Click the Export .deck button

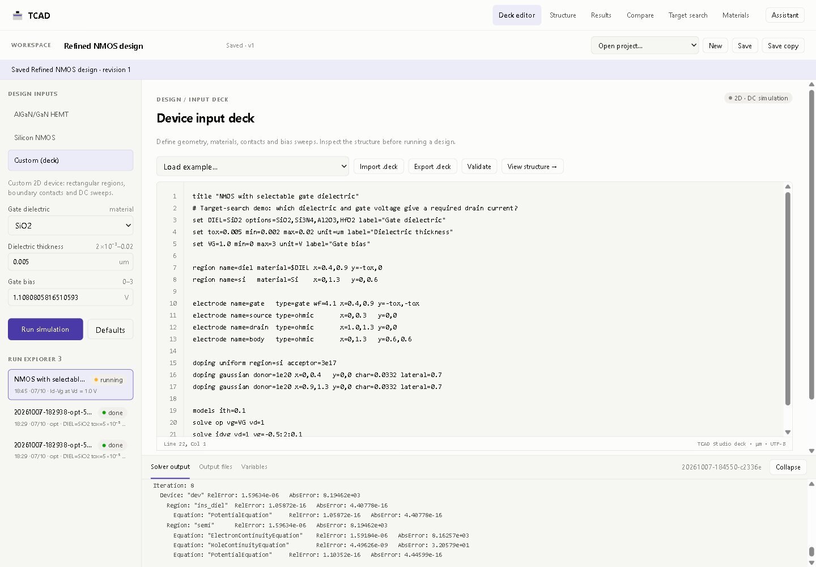pyautogui.click(x=432, y=167)
